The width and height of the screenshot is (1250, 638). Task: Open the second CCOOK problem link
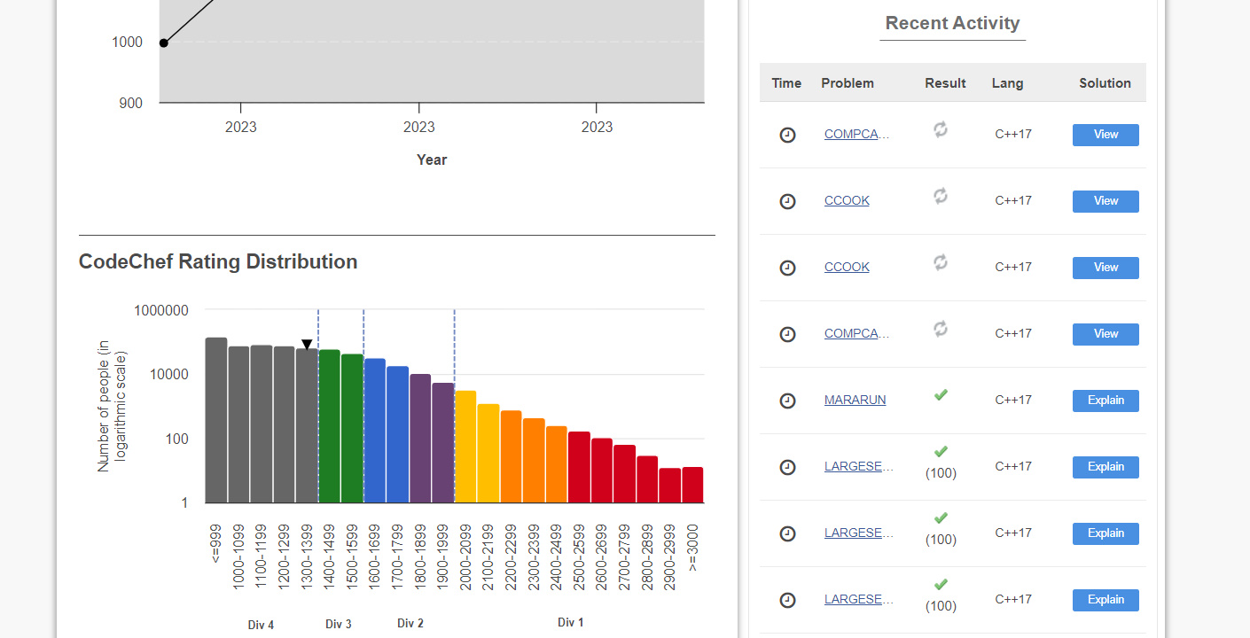pyautogui.click(x=847, y=267)
